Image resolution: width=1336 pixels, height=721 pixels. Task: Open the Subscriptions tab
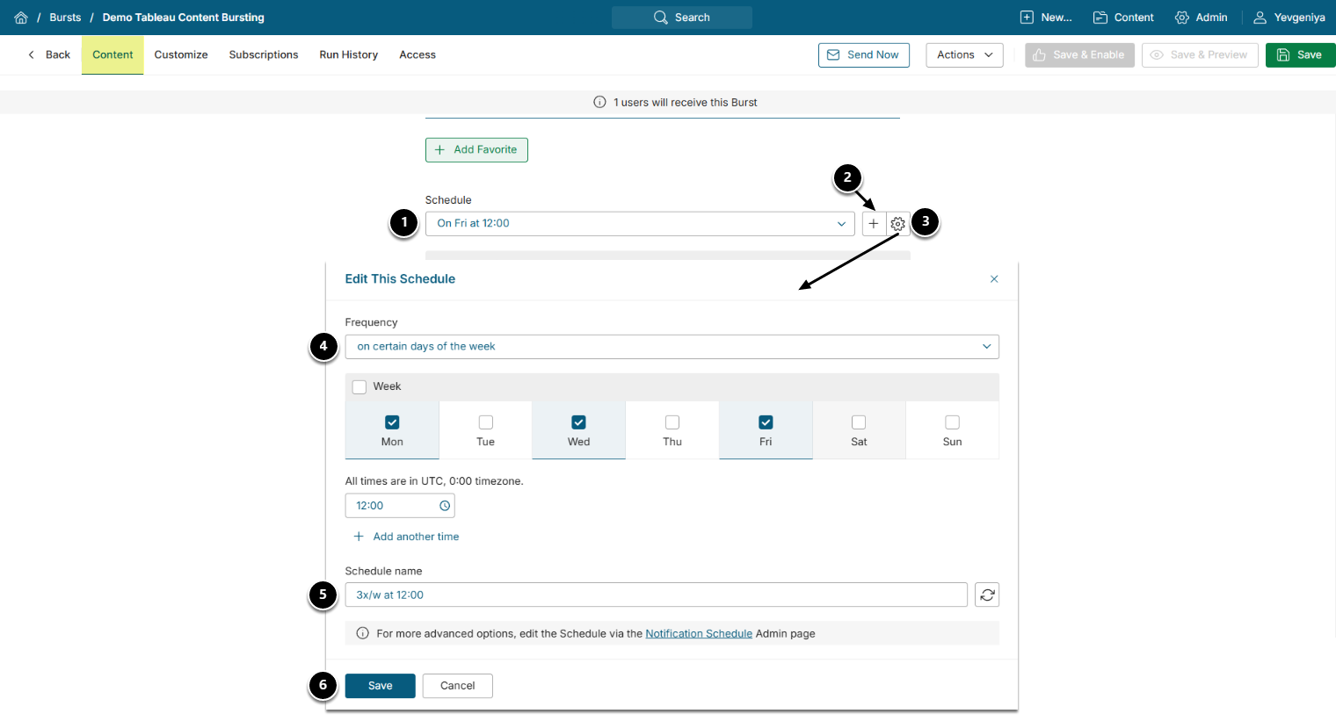(x=264, y=54)
